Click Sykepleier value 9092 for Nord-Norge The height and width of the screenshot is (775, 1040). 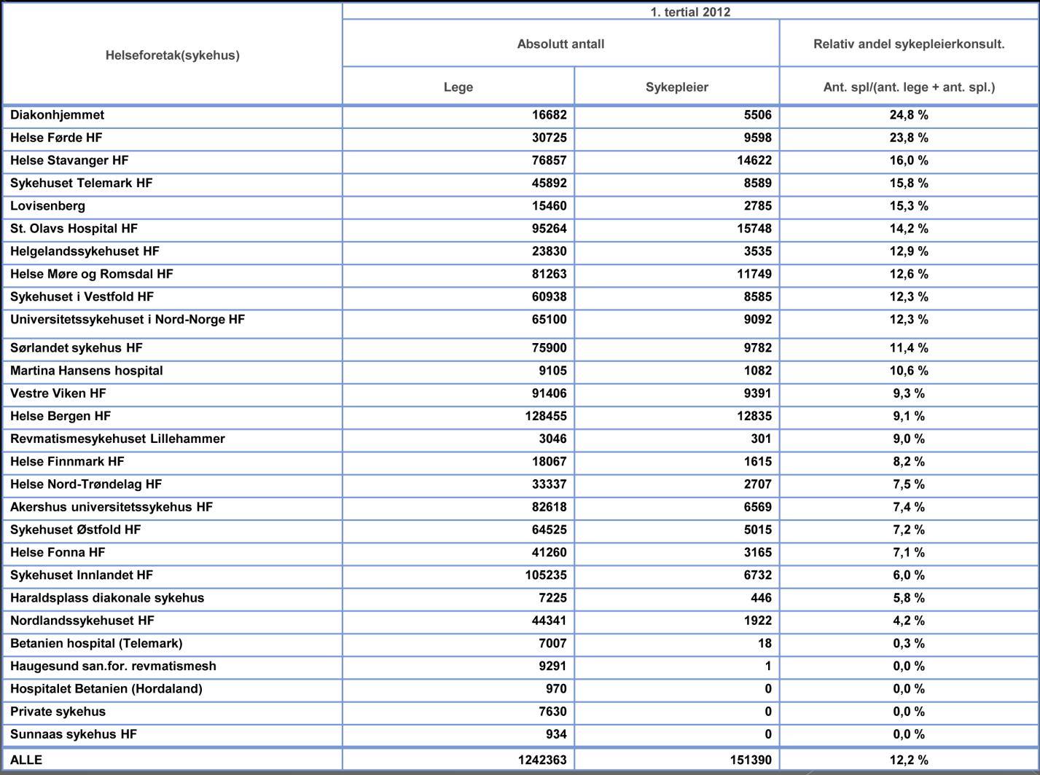[x=758, y=319]
